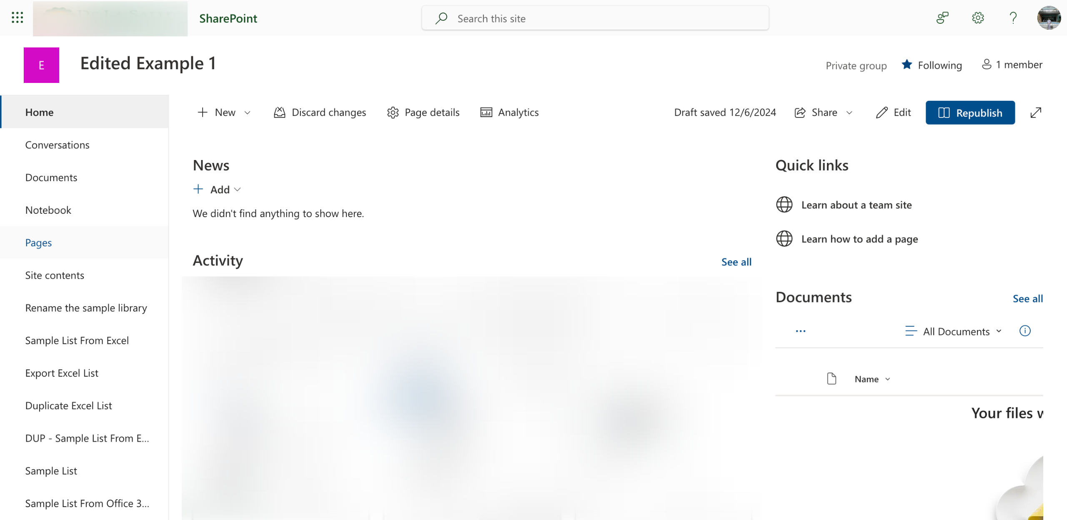Open the Documents info pane icon
The image size is (1067, 520).
coord(1025,331)
